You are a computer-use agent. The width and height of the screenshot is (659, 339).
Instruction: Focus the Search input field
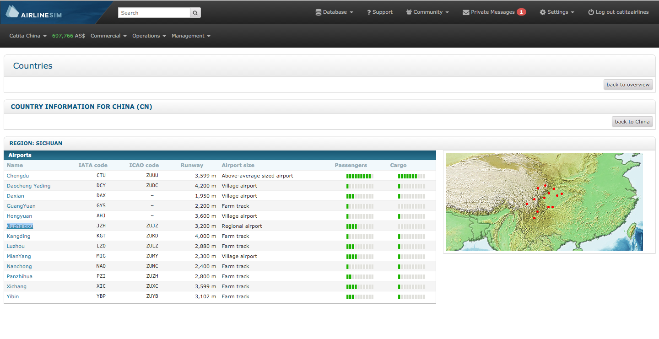coord(154,13)
